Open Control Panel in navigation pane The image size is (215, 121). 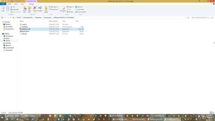[10, 48]
